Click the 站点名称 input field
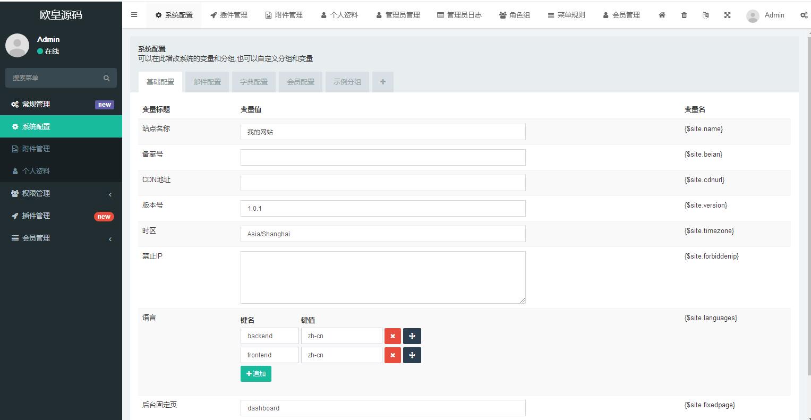 (382, 132)
